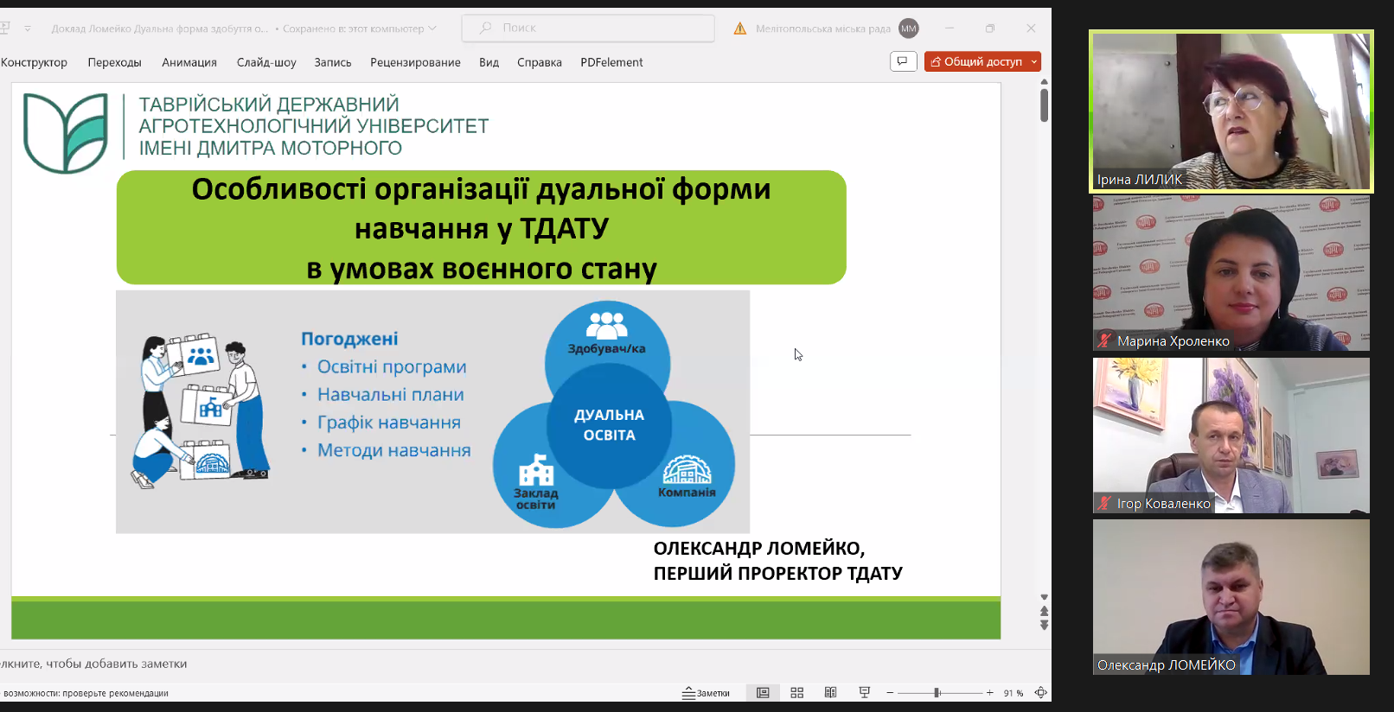Click the vertical scrollbar thumb
The image size is (1394, 712).
pyautogui.click(x=1044, y=105)
